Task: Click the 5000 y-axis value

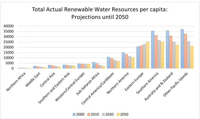Action: [x=10, y=63]
